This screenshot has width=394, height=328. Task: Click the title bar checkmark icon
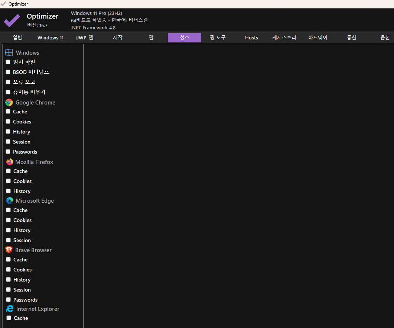[x=3, y=4]
